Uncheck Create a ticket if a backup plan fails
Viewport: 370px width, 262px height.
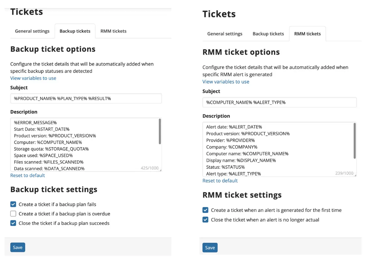tap(13, 204)
